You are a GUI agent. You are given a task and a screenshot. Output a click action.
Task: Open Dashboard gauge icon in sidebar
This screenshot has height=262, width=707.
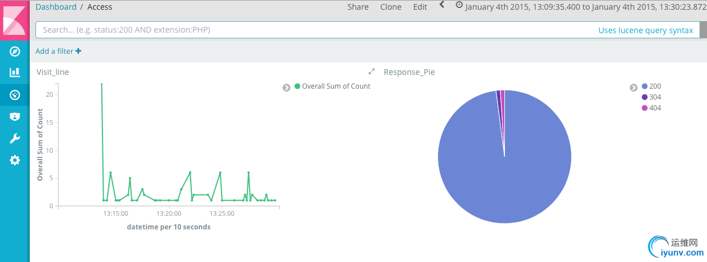(x=15, y=94)
